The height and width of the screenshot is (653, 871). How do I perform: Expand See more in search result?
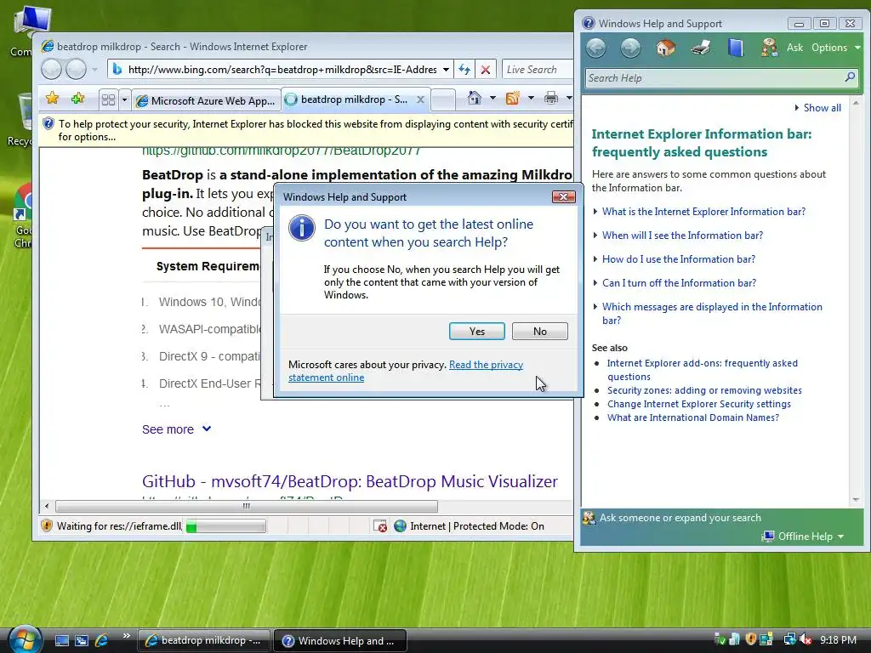click(x=177, y=429)
